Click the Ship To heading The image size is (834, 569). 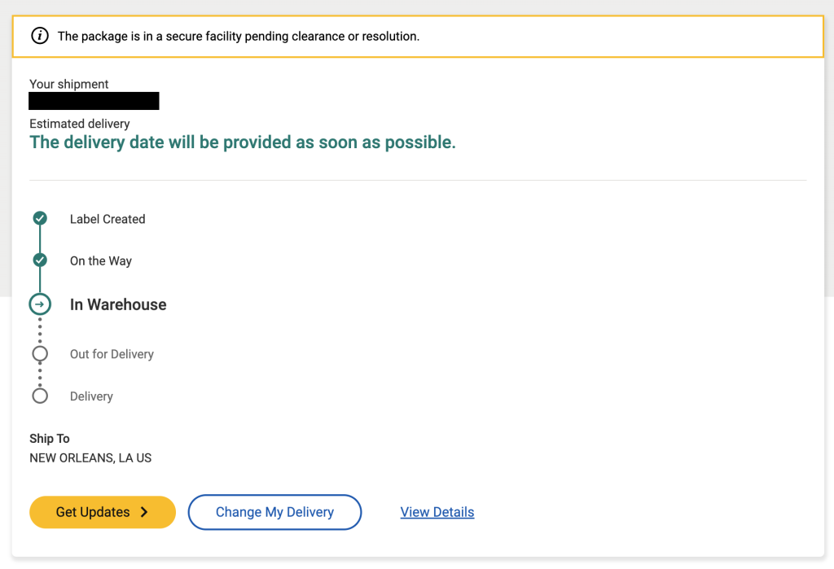tap(50, 439)
